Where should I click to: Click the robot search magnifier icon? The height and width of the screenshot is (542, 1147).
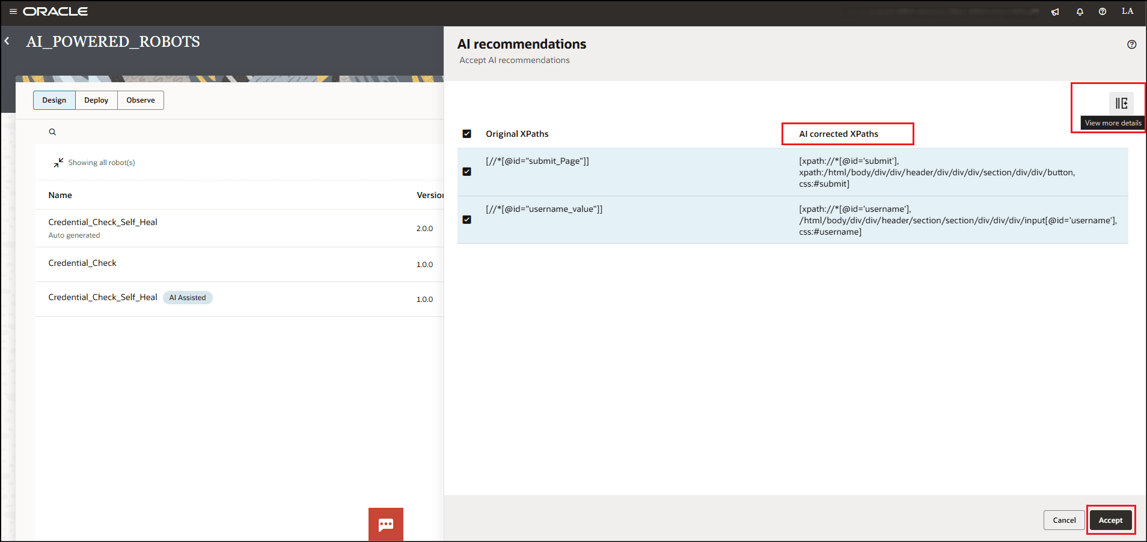[x=52, y=132]
